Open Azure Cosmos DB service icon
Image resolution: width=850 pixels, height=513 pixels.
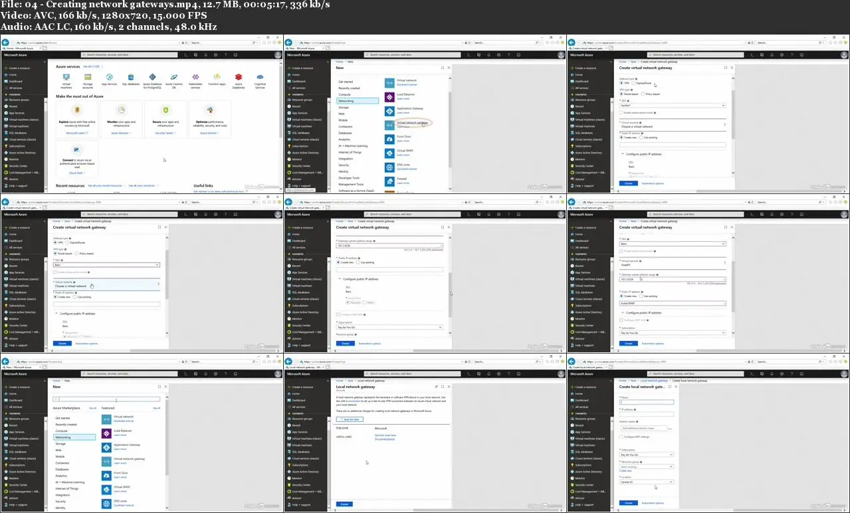[173, 77]
